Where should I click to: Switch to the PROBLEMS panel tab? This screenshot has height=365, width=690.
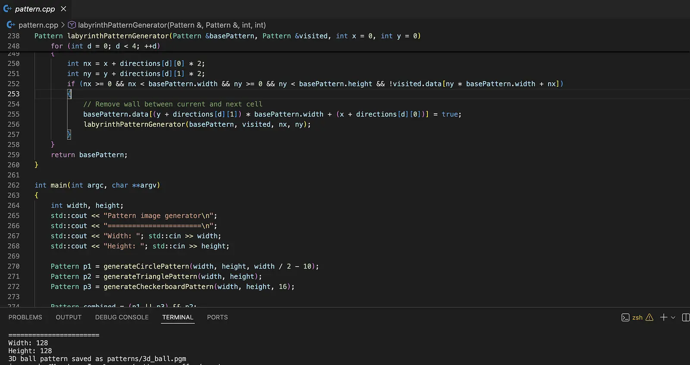pos(25,317)
